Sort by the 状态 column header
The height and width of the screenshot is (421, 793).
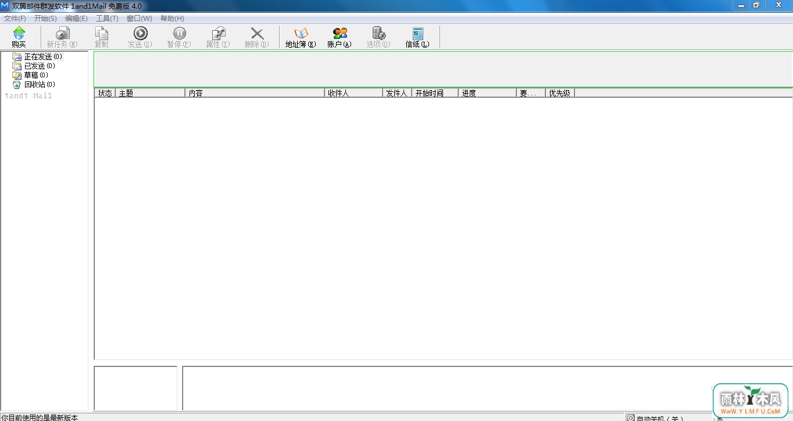pyautogui.click(x=105, y=93)
